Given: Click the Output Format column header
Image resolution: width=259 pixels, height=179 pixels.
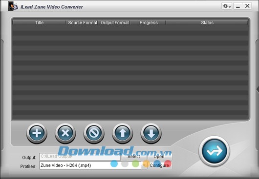Looking at the screenshot, I should pyautogui.click(x=114, y=23).
